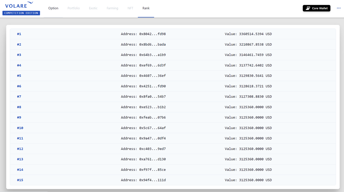This screenshot has height=192, width=344.
Task: Click rank number #11
Action: click(20, 138)
